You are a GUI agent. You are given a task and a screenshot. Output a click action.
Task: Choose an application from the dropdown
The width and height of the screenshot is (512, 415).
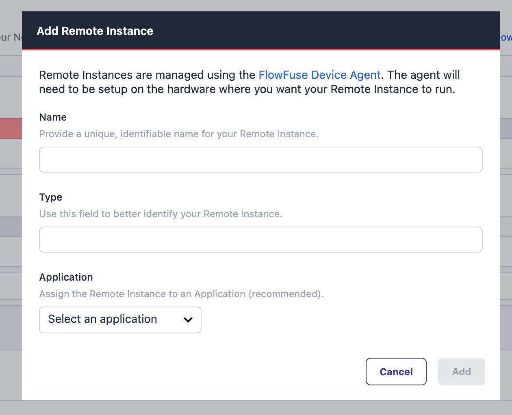click(x=120, y=320)
